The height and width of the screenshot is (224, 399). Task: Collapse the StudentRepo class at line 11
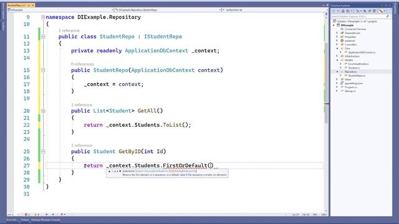click(43, 37)
